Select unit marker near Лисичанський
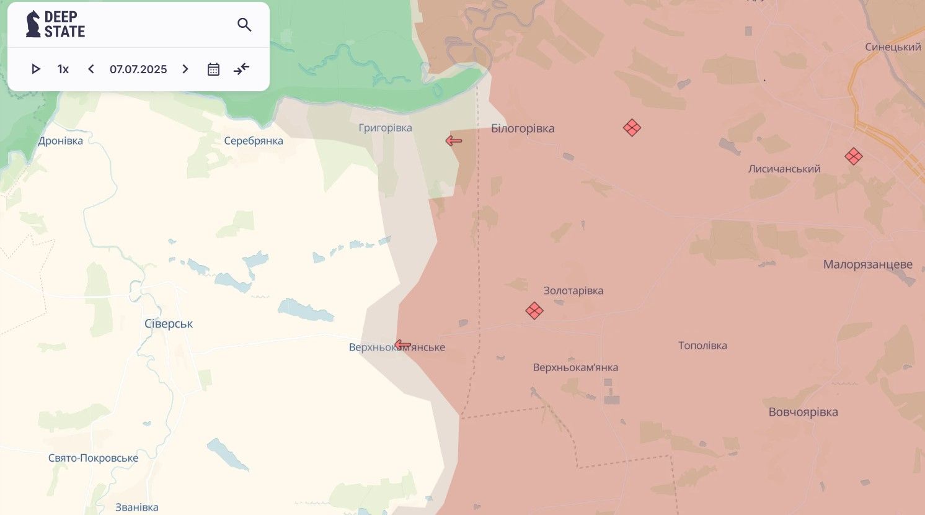 (x=854, y=156)
